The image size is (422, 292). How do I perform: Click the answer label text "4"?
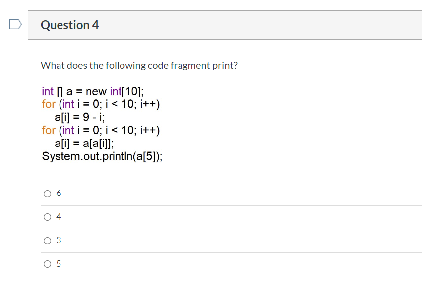click(59, 216)
